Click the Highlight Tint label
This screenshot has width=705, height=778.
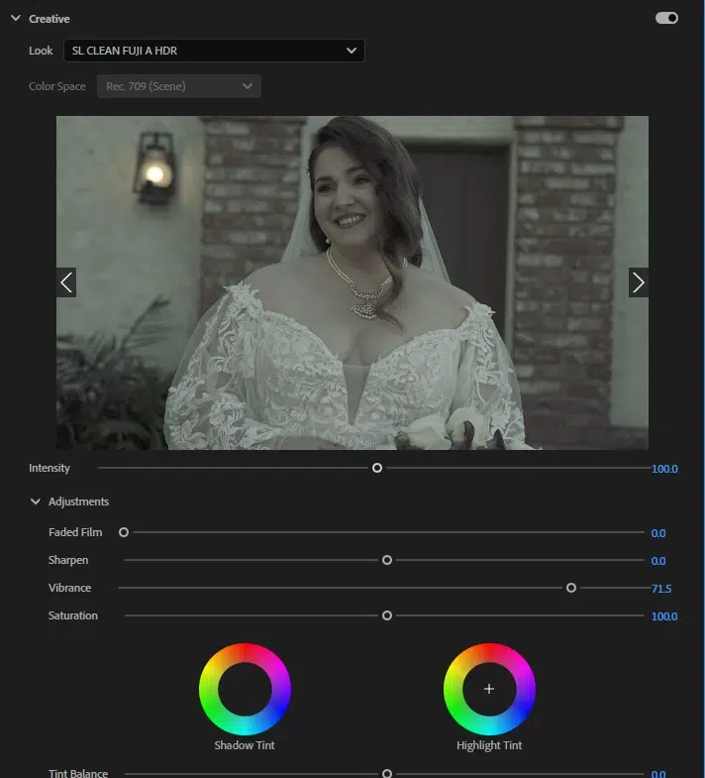tap(489, 745)
